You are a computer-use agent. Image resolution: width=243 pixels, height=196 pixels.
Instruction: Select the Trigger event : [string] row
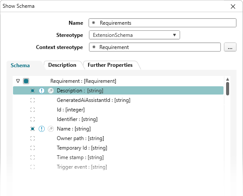pyautogui.click(x=118, y=167)
